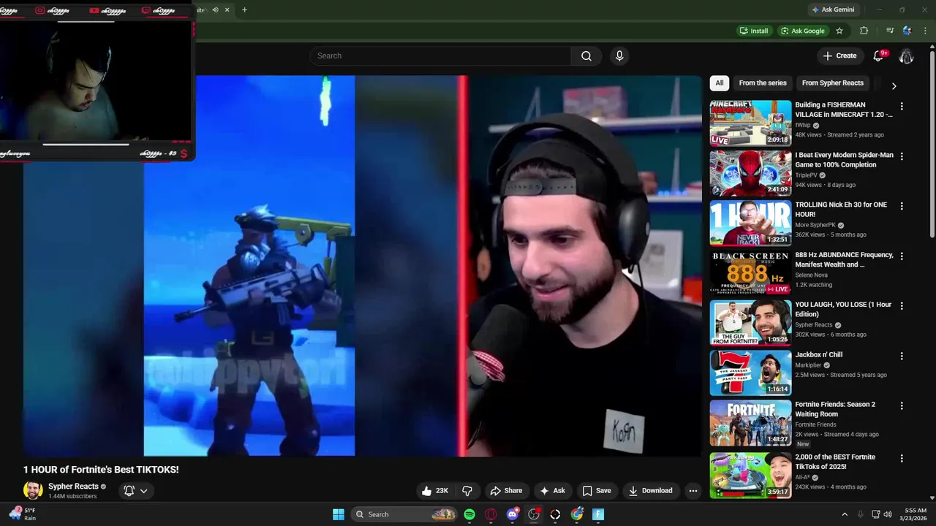This screenshot has height=526, width=936.
Task: Click the Windows taskbar Search box
Action: pos(405,514)
